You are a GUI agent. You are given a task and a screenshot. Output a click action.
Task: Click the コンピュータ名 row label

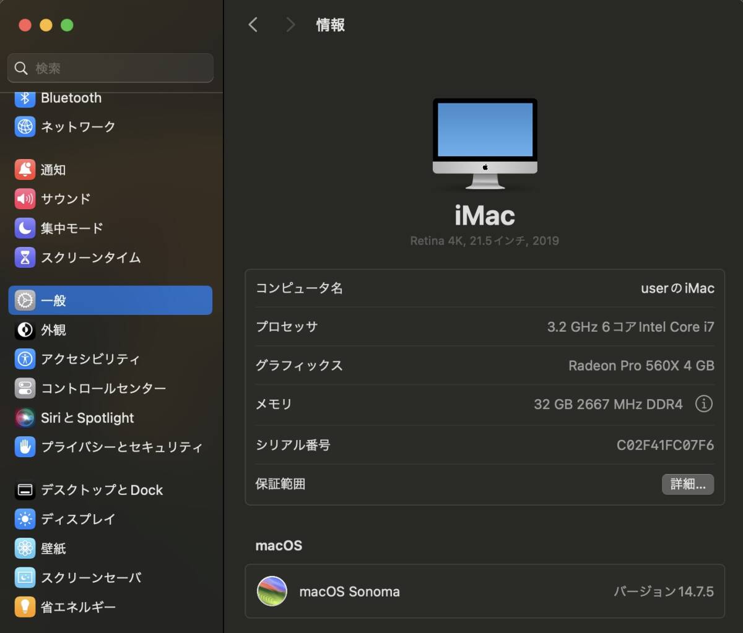(299, 288)
